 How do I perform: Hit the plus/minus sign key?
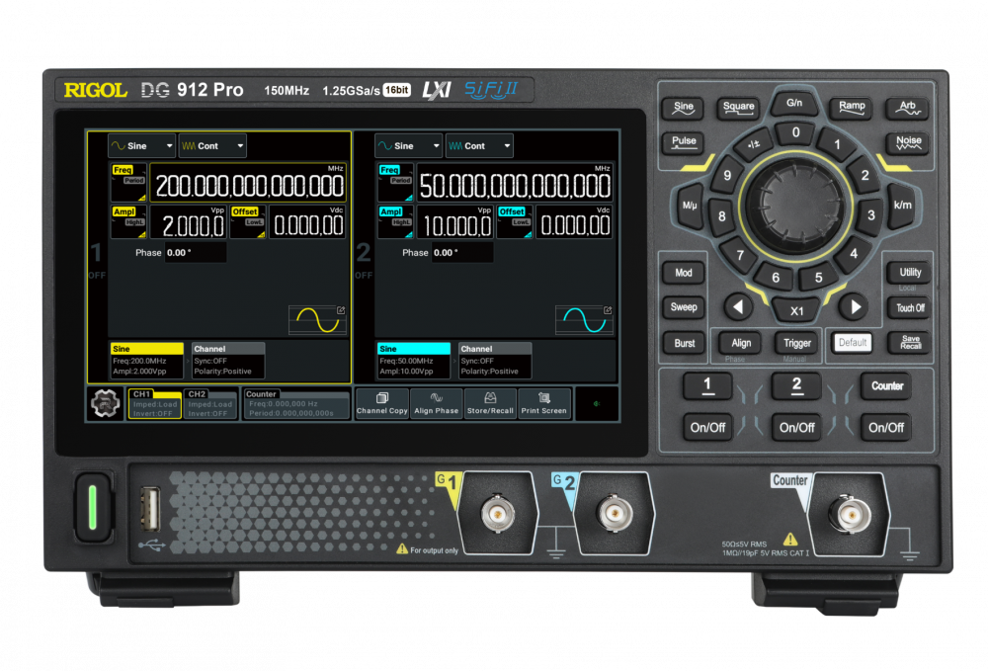pos(754,144)
